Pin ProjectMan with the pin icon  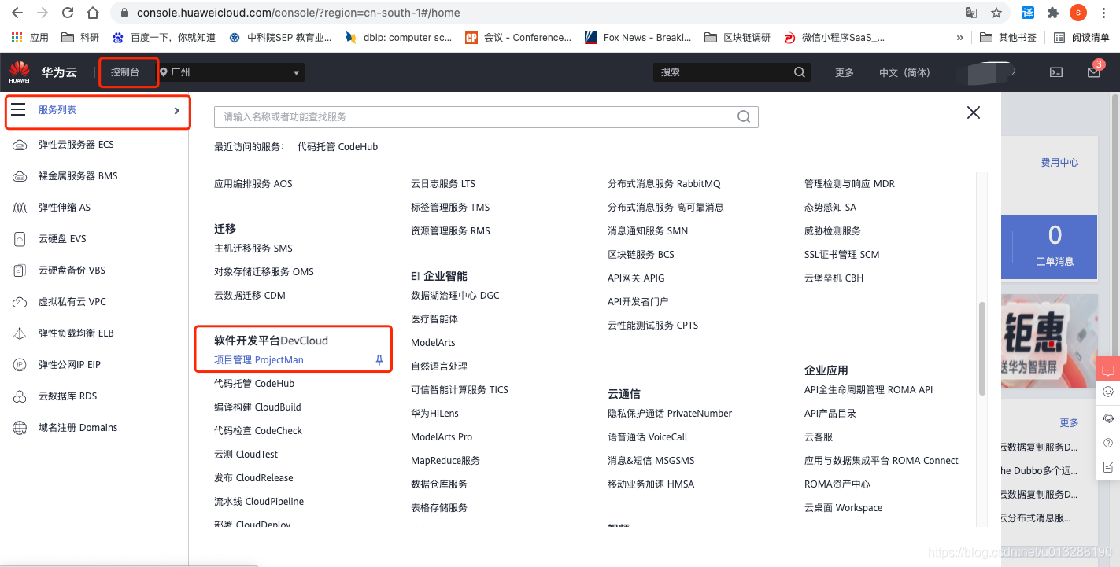tap(379, 360)
